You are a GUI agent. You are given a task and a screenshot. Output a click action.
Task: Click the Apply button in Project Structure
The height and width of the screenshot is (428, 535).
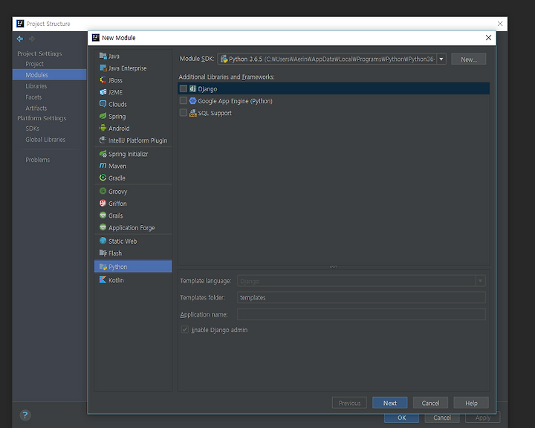(x=483, y=418)
